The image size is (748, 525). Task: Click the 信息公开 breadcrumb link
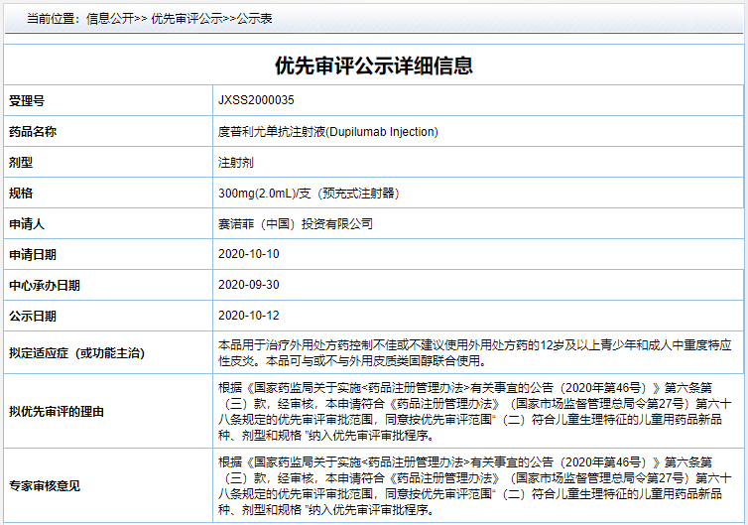110,19
